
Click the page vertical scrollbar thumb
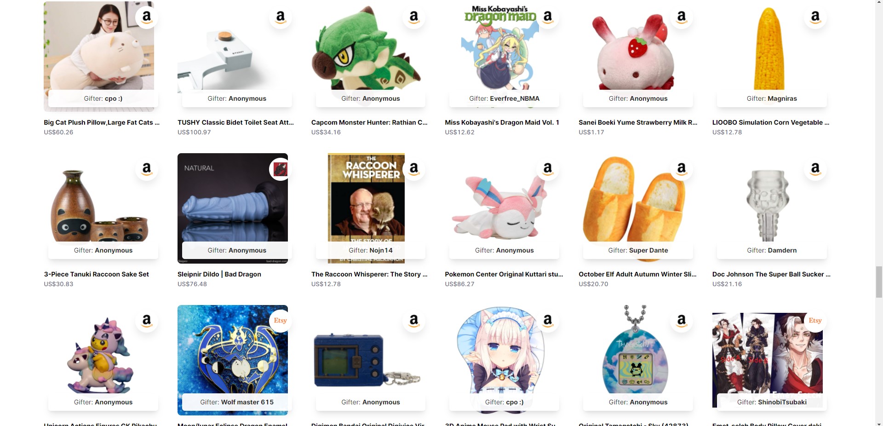[879, 282]
